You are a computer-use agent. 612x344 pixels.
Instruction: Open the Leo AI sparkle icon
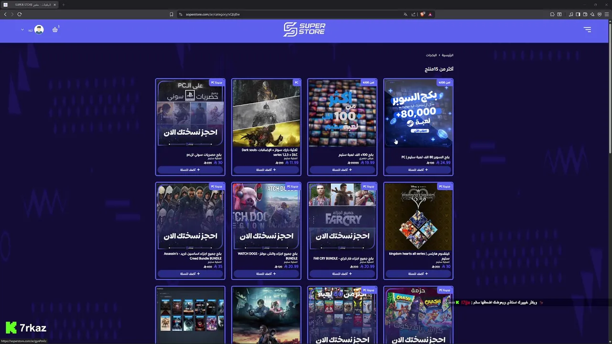pyautogui.click(x=592, y=14)
